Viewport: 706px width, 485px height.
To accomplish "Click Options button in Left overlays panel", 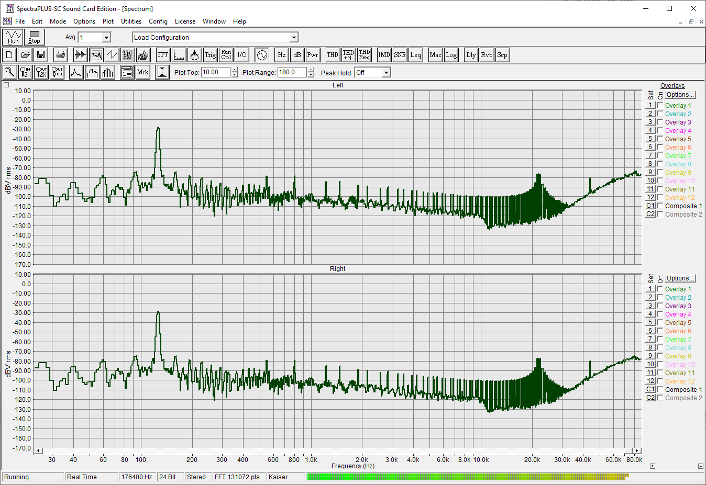I will (x=680, y=95).
